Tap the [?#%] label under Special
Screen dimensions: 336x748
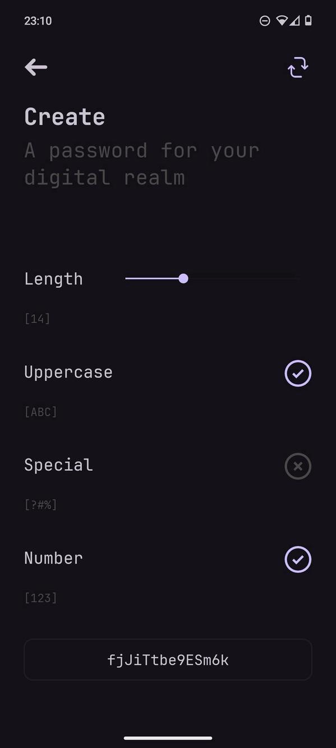pos(40,504)
